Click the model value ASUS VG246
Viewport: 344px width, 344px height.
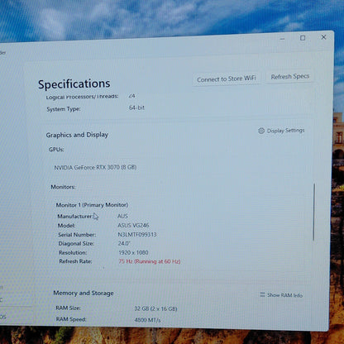[133, 225]
